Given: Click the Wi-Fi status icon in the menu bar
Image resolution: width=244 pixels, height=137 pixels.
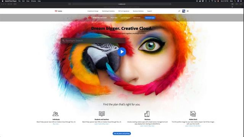Looking at the screenshot, I should pos(212,1).
